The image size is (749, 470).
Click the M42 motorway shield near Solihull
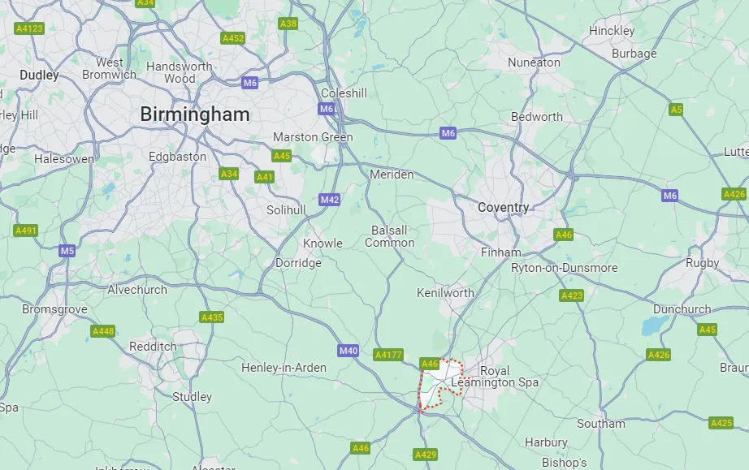pyautogui.click(x=329, y=200)
